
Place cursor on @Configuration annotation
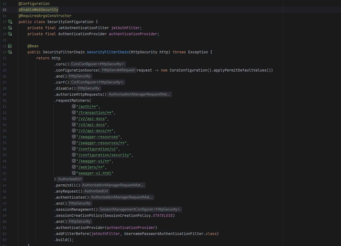pyautogui.click(x=34, y=4)
